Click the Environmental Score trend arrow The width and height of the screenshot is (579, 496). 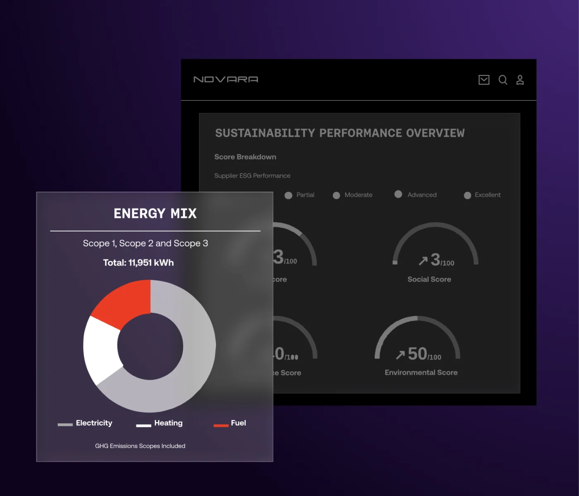pos(400,355)
